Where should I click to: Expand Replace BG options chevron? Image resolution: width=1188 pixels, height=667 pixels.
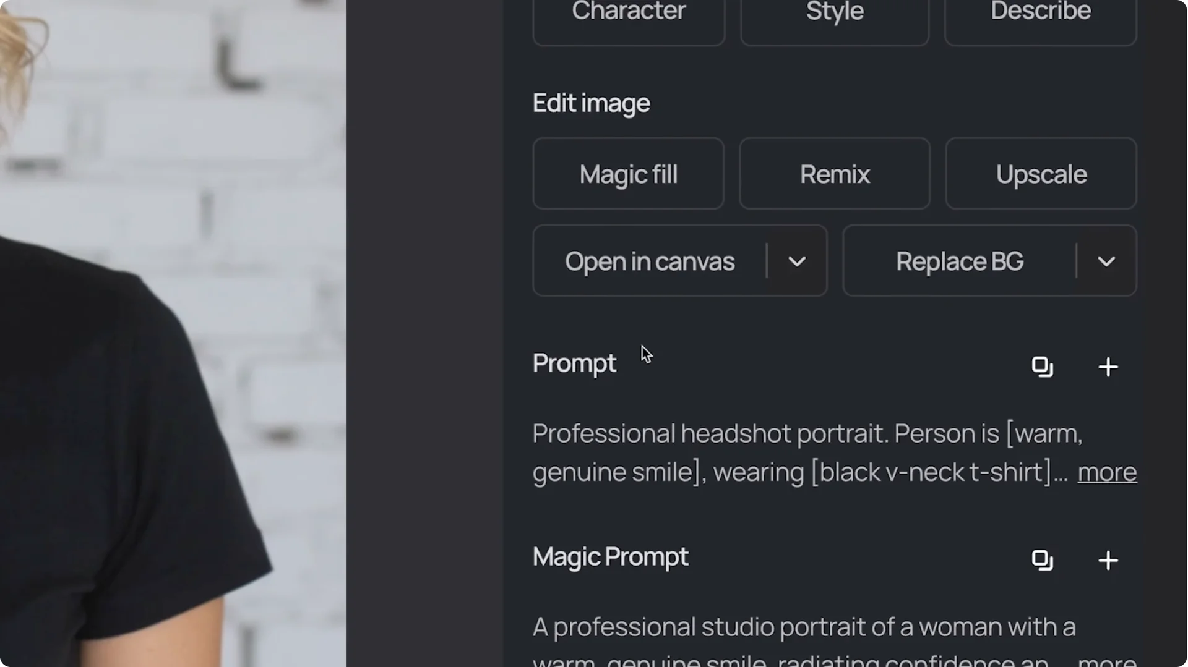coord(1106,261)
